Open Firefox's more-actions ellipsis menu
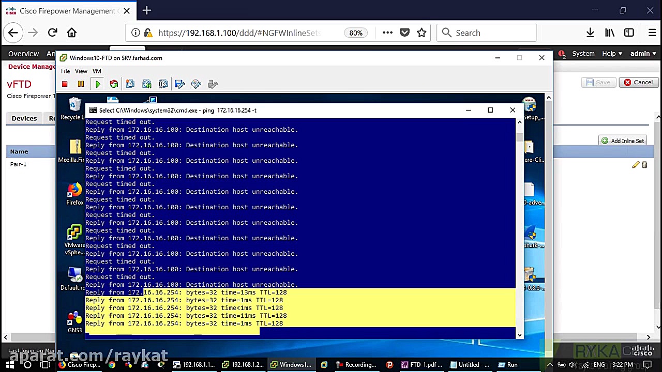Screen dimensions: 662x372 [387, 33]
